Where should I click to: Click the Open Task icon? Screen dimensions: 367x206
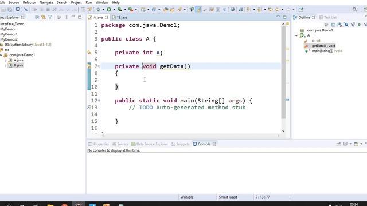tap(172, 10)
